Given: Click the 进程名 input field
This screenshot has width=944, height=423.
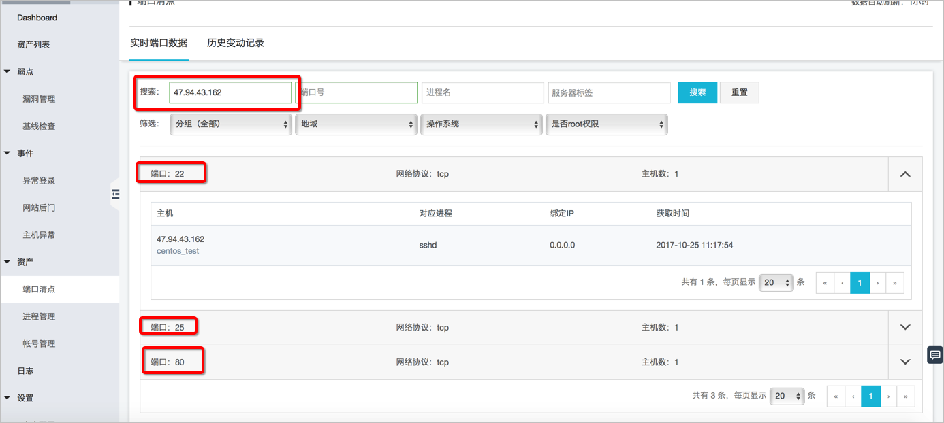Looking at the screenshot, I should pos(483,92).
